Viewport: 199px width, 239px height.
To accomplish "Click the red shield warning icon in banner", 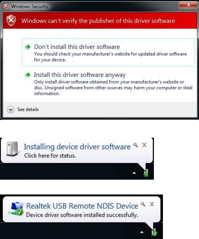I will (11, 20).
